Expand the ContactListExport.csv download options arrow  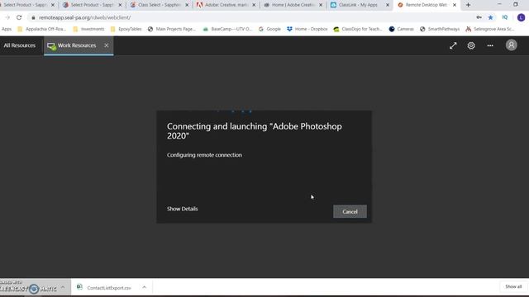coord(145,287)
